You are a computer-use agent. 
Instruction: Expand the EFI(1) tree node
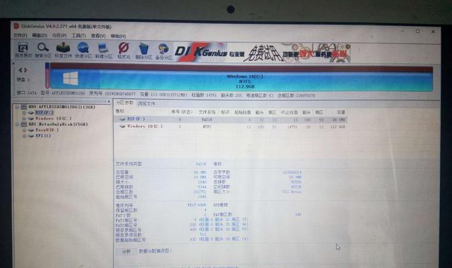pos(24,135)
